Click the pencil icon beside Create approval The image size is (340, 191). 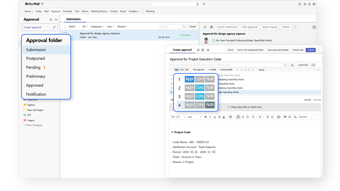(x=54, y=27)
